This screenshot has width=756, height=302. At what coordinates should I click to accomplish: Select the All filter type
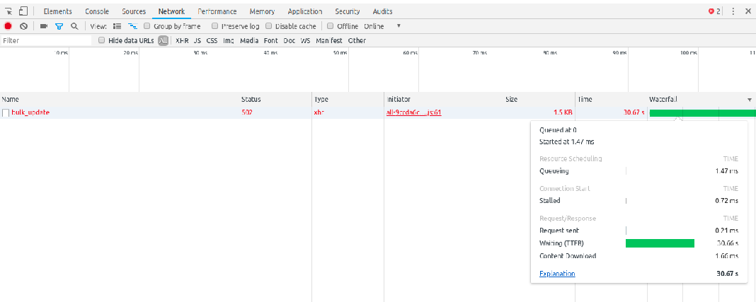click(x=164, y=40)
